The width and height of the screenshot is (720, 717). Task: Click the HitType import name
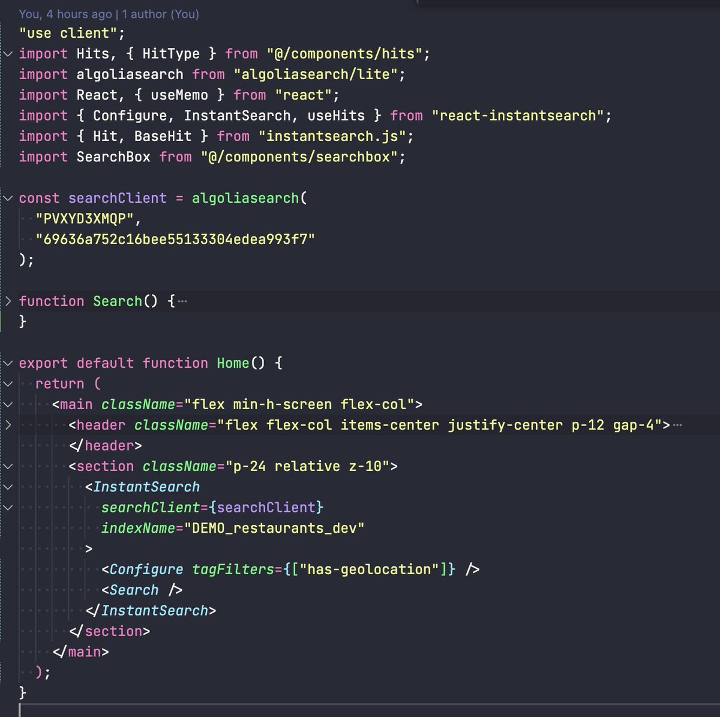[171, 54]
